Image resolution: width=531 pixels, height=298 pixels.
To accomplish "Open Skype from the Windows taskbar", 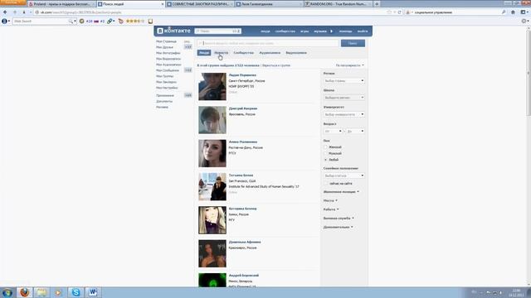I will 76,292.
